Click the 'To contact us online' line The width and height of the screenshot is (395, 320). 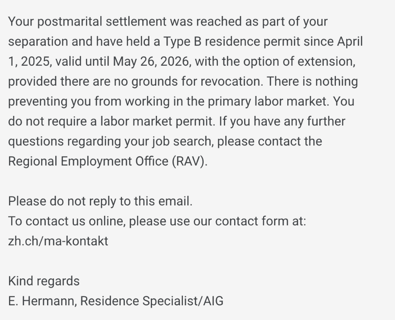click(157, 221)
